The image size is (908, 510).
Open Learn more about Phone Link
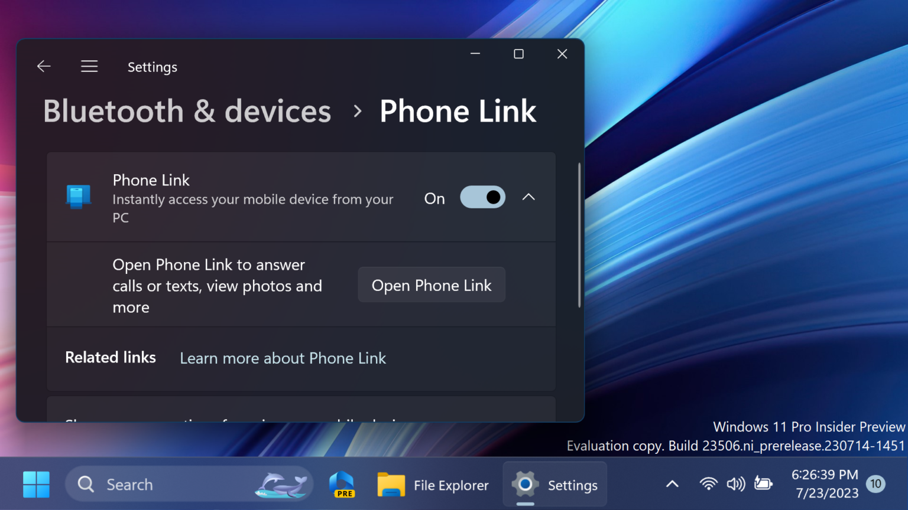[283, 358]
